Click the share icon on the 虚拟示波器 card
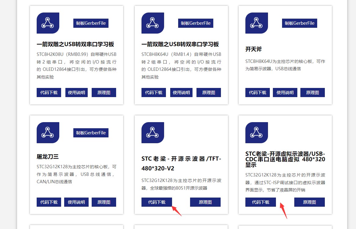Image resolution: width=356 pixels, height=229 pixels. click(x=257, y=133)
